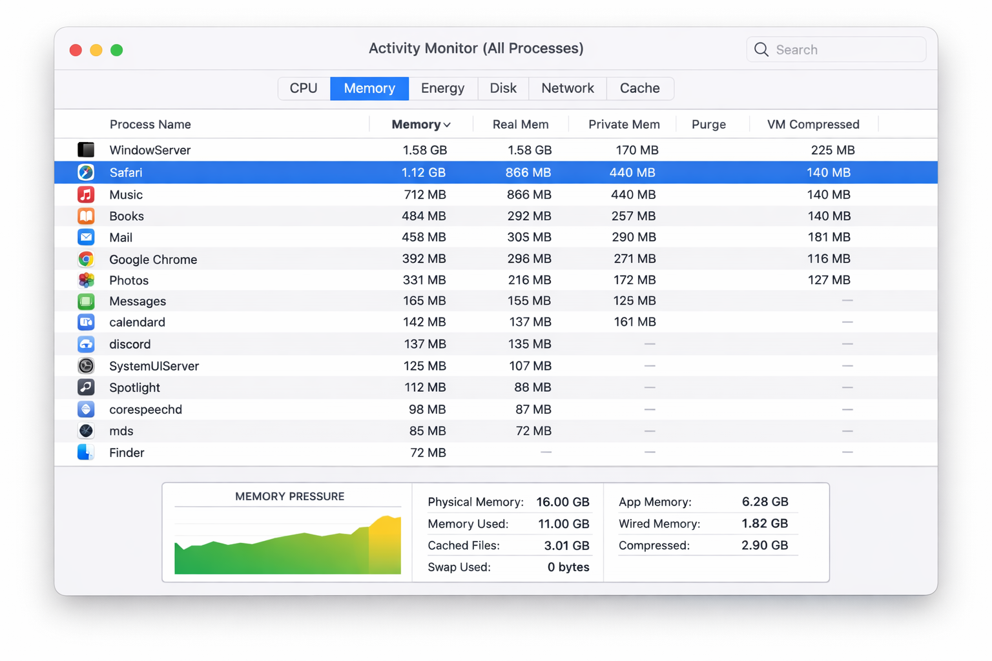Screen dimensions: 992x661
Task: Sort by Process Name column header
Action: (x=150, y=125)
